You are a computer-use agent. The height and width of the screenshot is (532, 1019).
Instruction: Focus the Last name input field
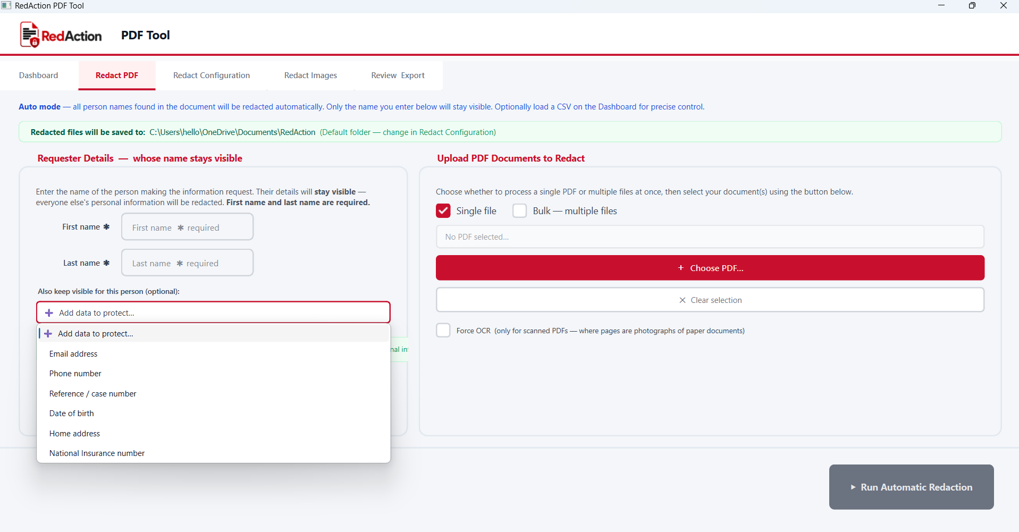pyautogui.click(x=188, y=263)
